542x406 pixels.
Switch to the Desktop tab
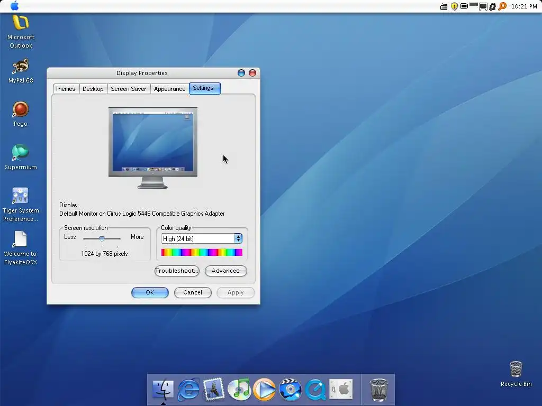point(93,89)
